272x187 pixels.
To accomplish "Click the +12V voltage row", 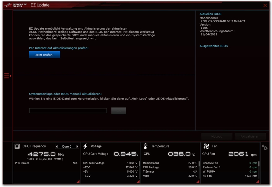I will pos(110,167).
